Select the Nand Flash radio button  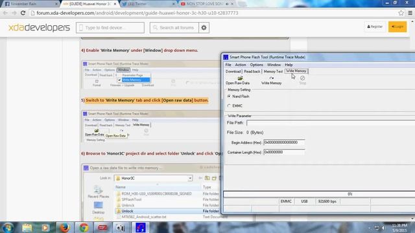[x=229, y=96]
